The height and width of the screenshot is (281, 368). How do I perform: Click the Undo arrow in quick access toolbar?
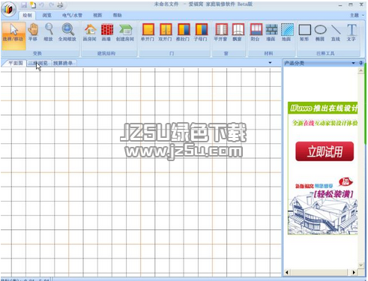click(x=42, y=4)
